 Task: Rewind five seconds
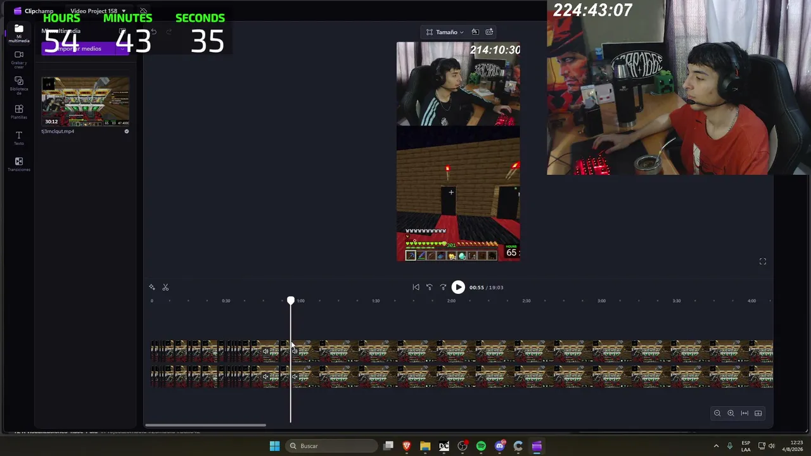(429, 288)
